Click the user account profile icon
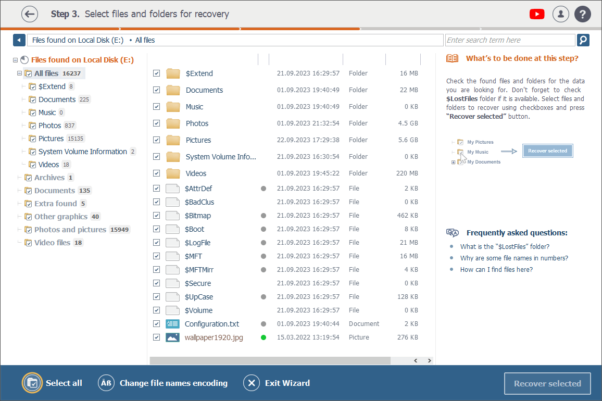This screenshot has height=401, width=602. 560,14
